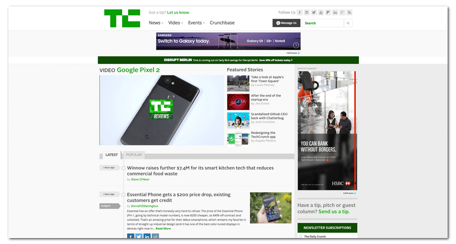Focus the Search input field
456x244 pixels.
click(x=323, y=23)
